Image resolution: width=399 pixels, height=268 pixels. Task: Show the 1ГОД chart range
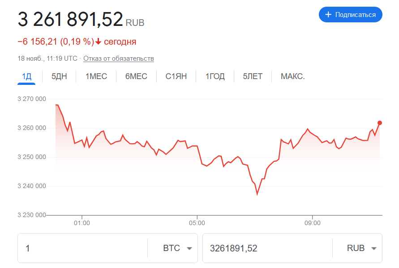[x=215, y=76]
